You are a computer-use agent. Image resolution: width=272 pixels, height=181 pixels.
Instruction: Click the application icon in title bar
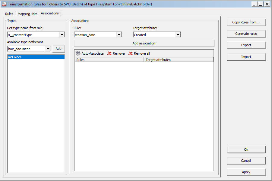click(4, 4)
